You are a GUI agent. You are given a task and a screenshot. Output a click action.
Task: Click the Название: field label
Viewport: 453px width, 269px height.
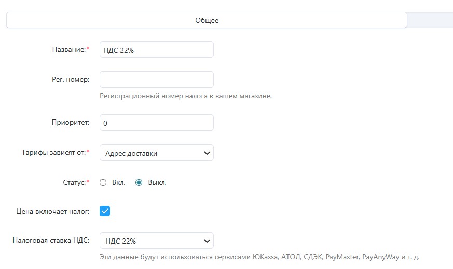70,49
